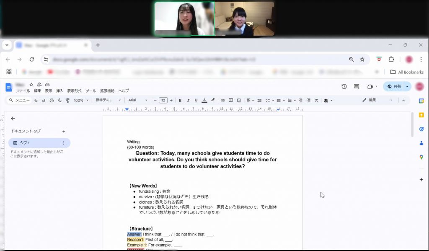Open the 編集 editing mode dropdown
This screenshot has height=251, width=429.
377,100
